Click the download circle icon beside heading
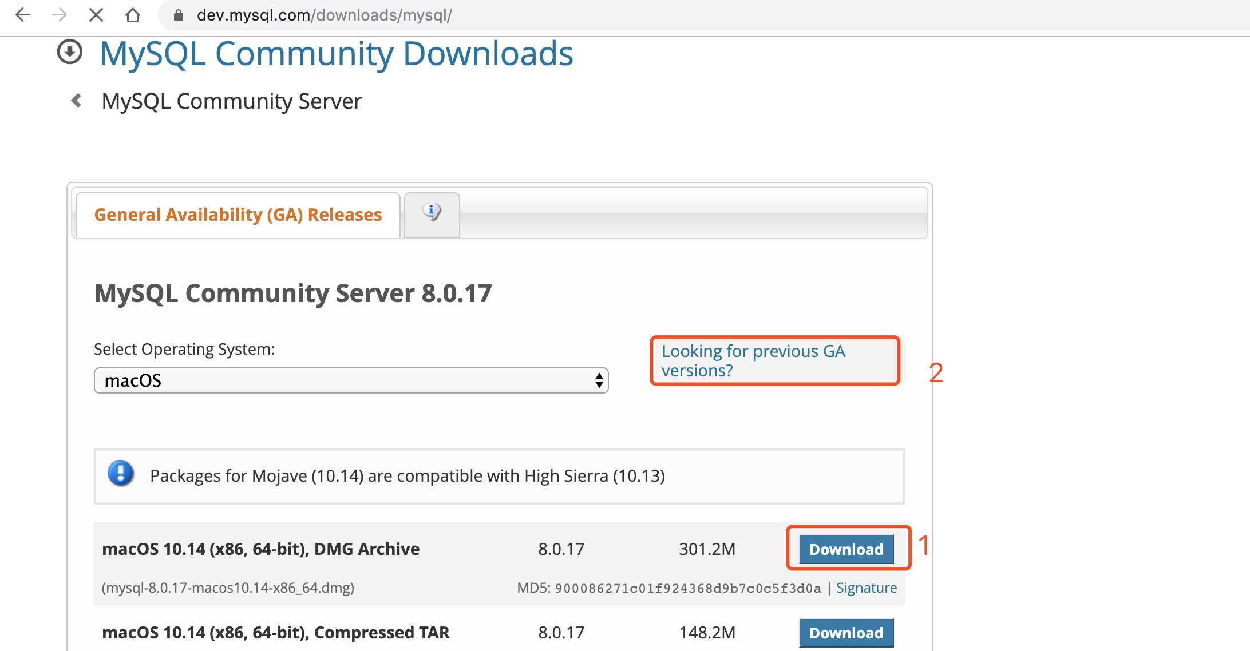The height and width of the screenshot is (651, 1250). pos(70,52)
